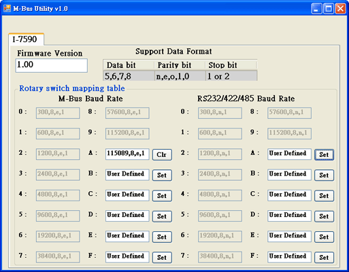Click Set for M-Bus rotary position F
This screenshot has height=272, width=349.
pos(162,258)
